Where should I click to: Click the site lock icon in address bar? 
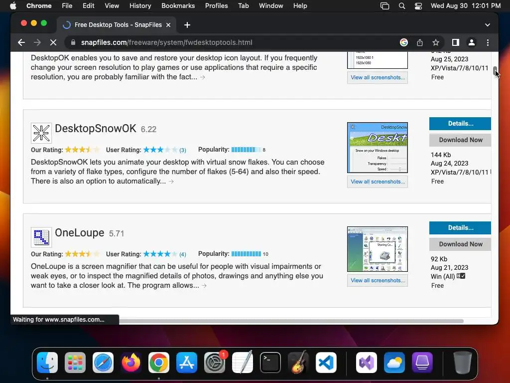[x=73, y=42]
